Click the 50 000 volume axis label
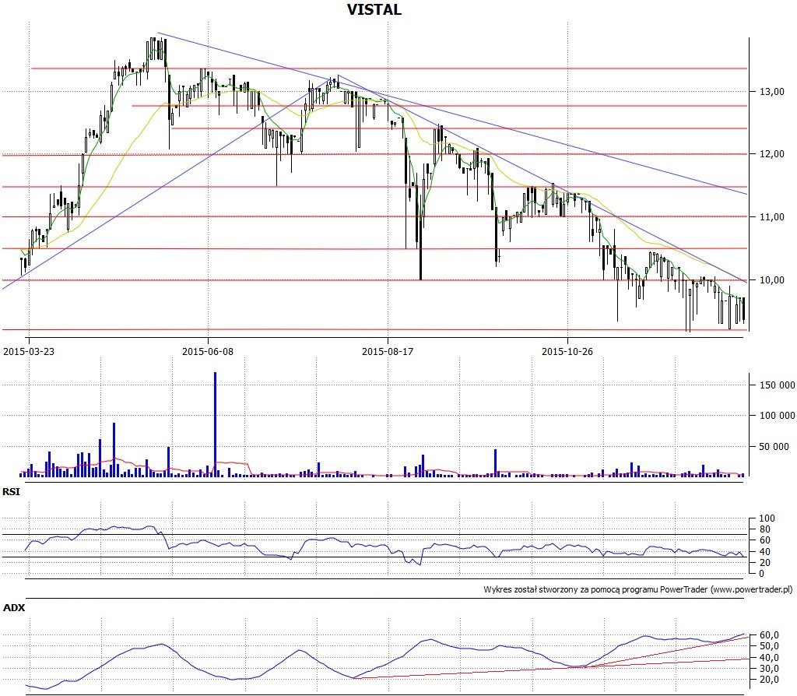This screenshot has height=696, width=797. tap(774, 447)
